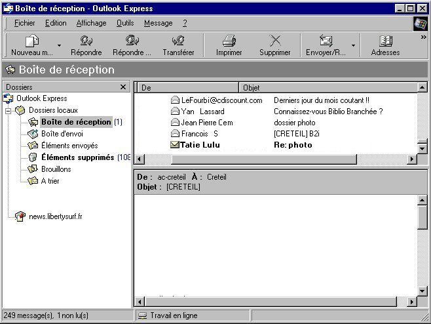Click the preview pane vertical scrollbar thumb
Screen dimensions: 431x324
coord(422,217)
